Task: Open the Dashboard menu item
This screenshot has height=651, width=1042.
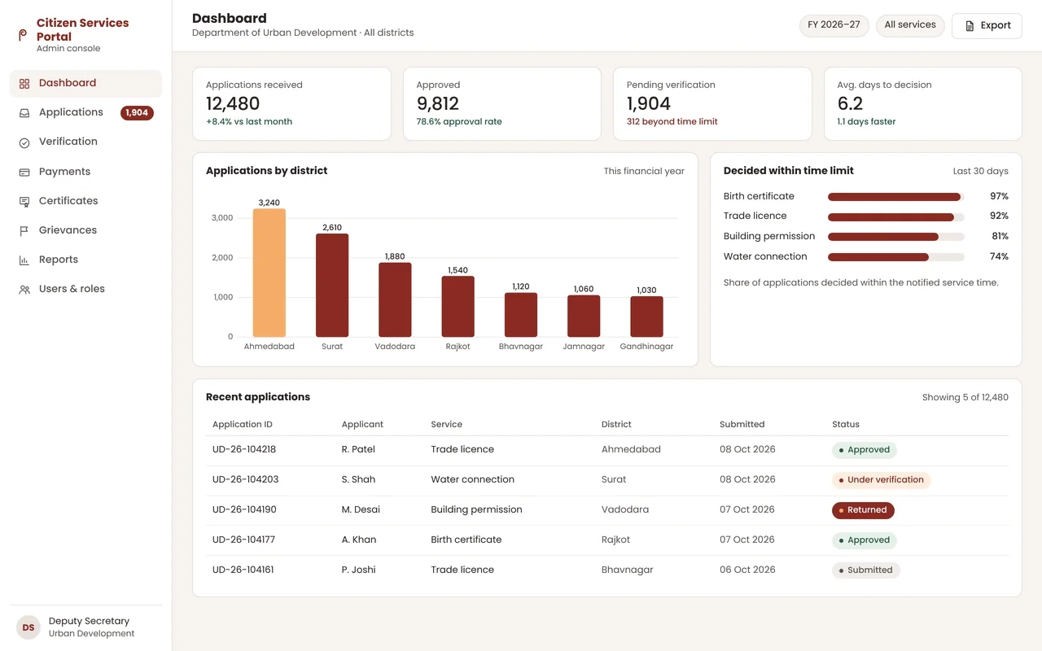Action: click(x=85, y=83)
